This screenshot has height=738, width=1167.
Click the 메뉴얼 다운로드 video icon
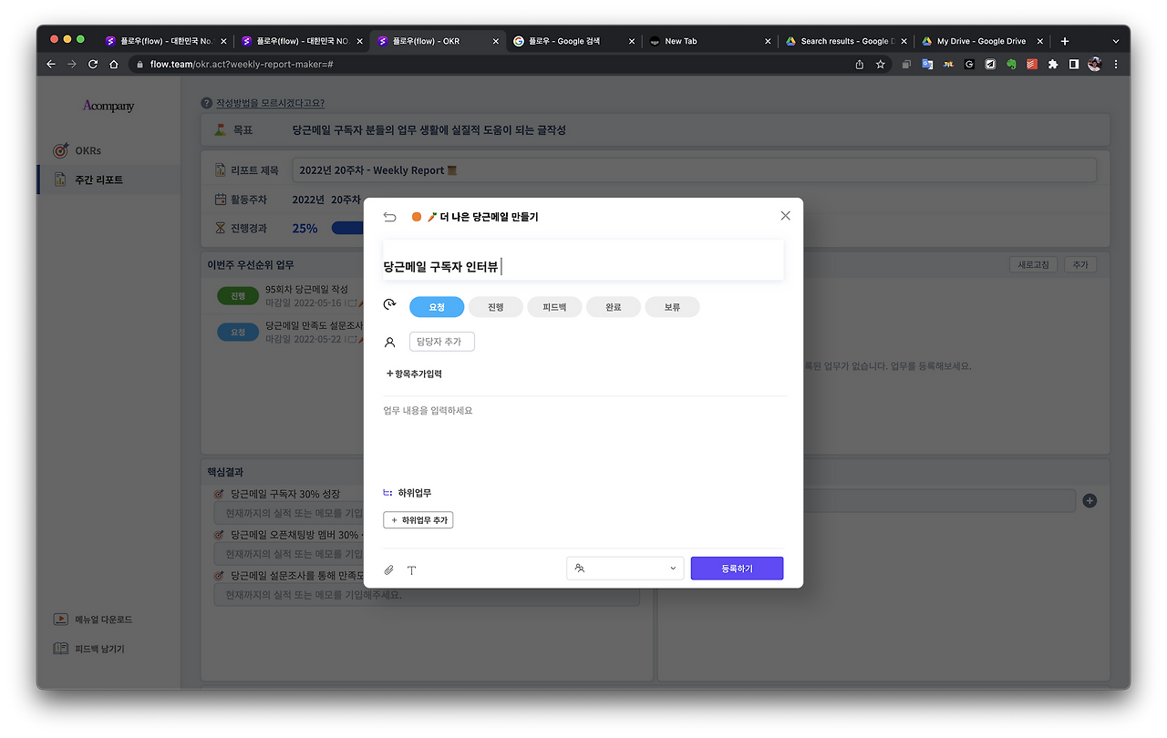tap(60, 620)
